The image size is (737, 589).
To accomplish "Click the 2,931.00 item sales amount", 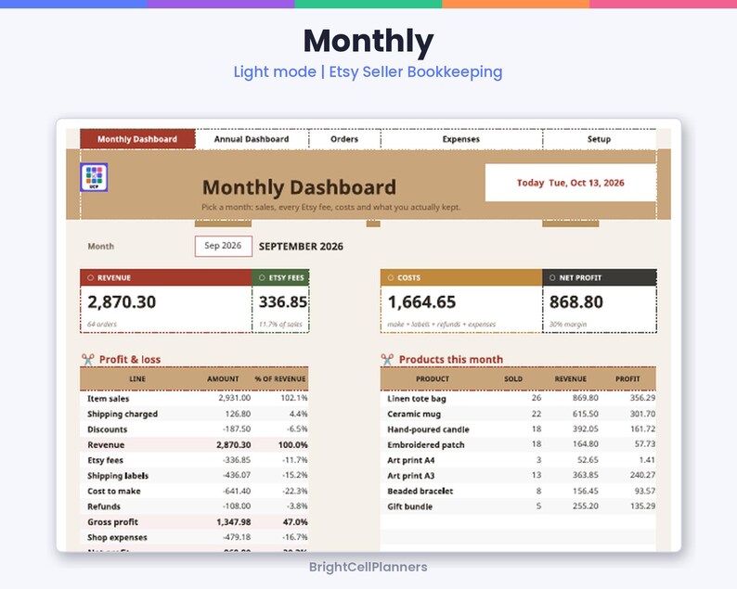I will (234, 398).
